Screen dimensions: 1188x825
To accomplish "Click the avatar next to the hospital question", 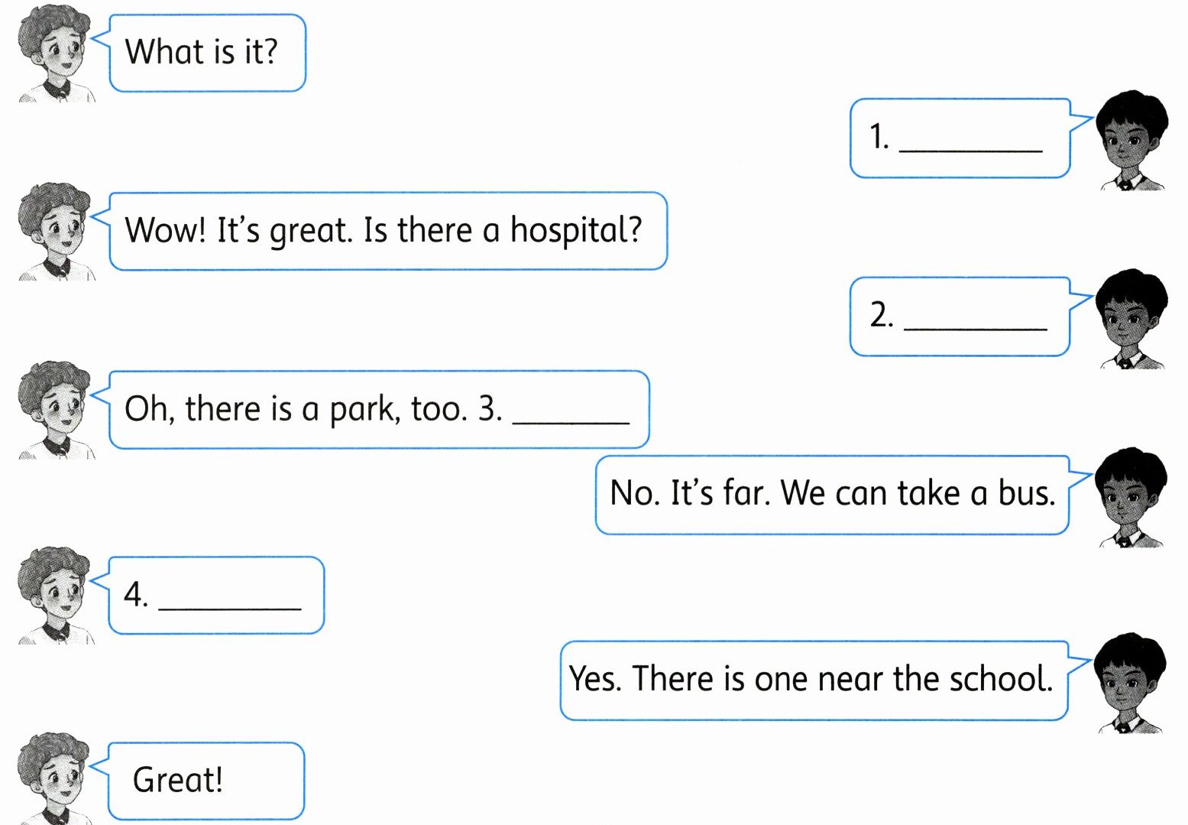I will pos(55,231).
